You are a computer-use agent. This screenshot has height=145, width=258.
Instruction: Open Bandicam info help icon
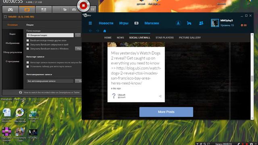[21, 92]
